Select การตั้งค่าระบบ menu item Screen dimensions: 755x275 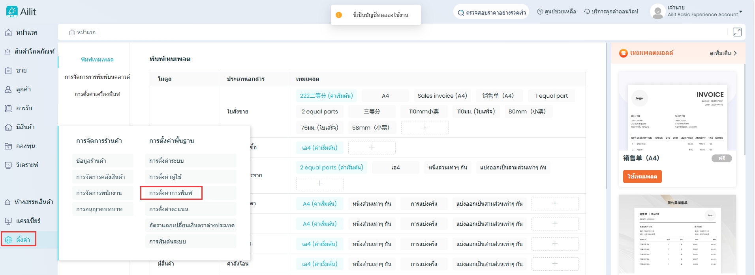tap(167, 161)
